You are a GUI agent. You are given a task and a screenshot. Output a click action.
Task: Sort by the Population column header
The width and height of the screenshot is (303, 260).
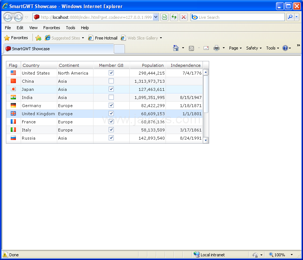pyautogui.click(x=148, y=65)
